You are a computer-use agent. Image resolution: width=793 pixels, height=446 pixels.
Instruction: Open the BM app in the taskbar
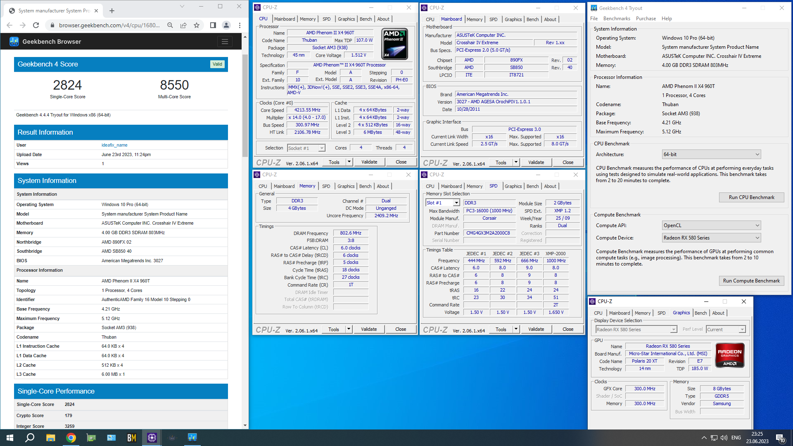point(132,438)
